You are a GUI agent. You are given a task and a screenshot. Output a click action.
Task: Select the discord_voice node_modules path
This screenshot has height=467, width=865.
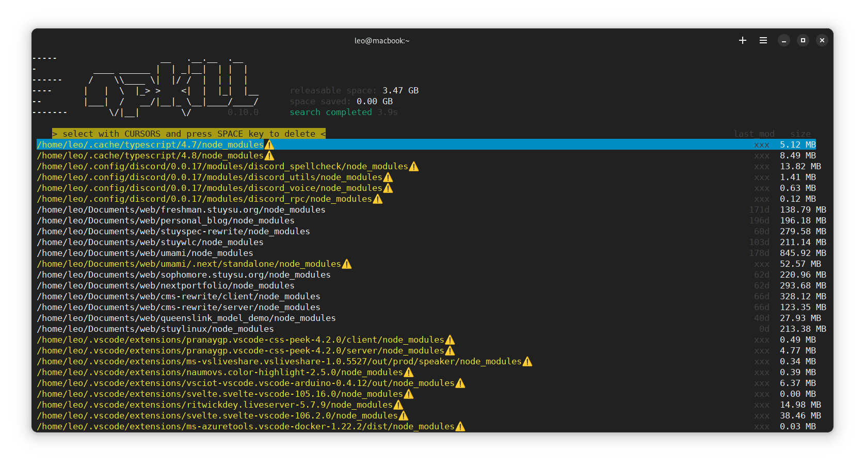(210, 188)
